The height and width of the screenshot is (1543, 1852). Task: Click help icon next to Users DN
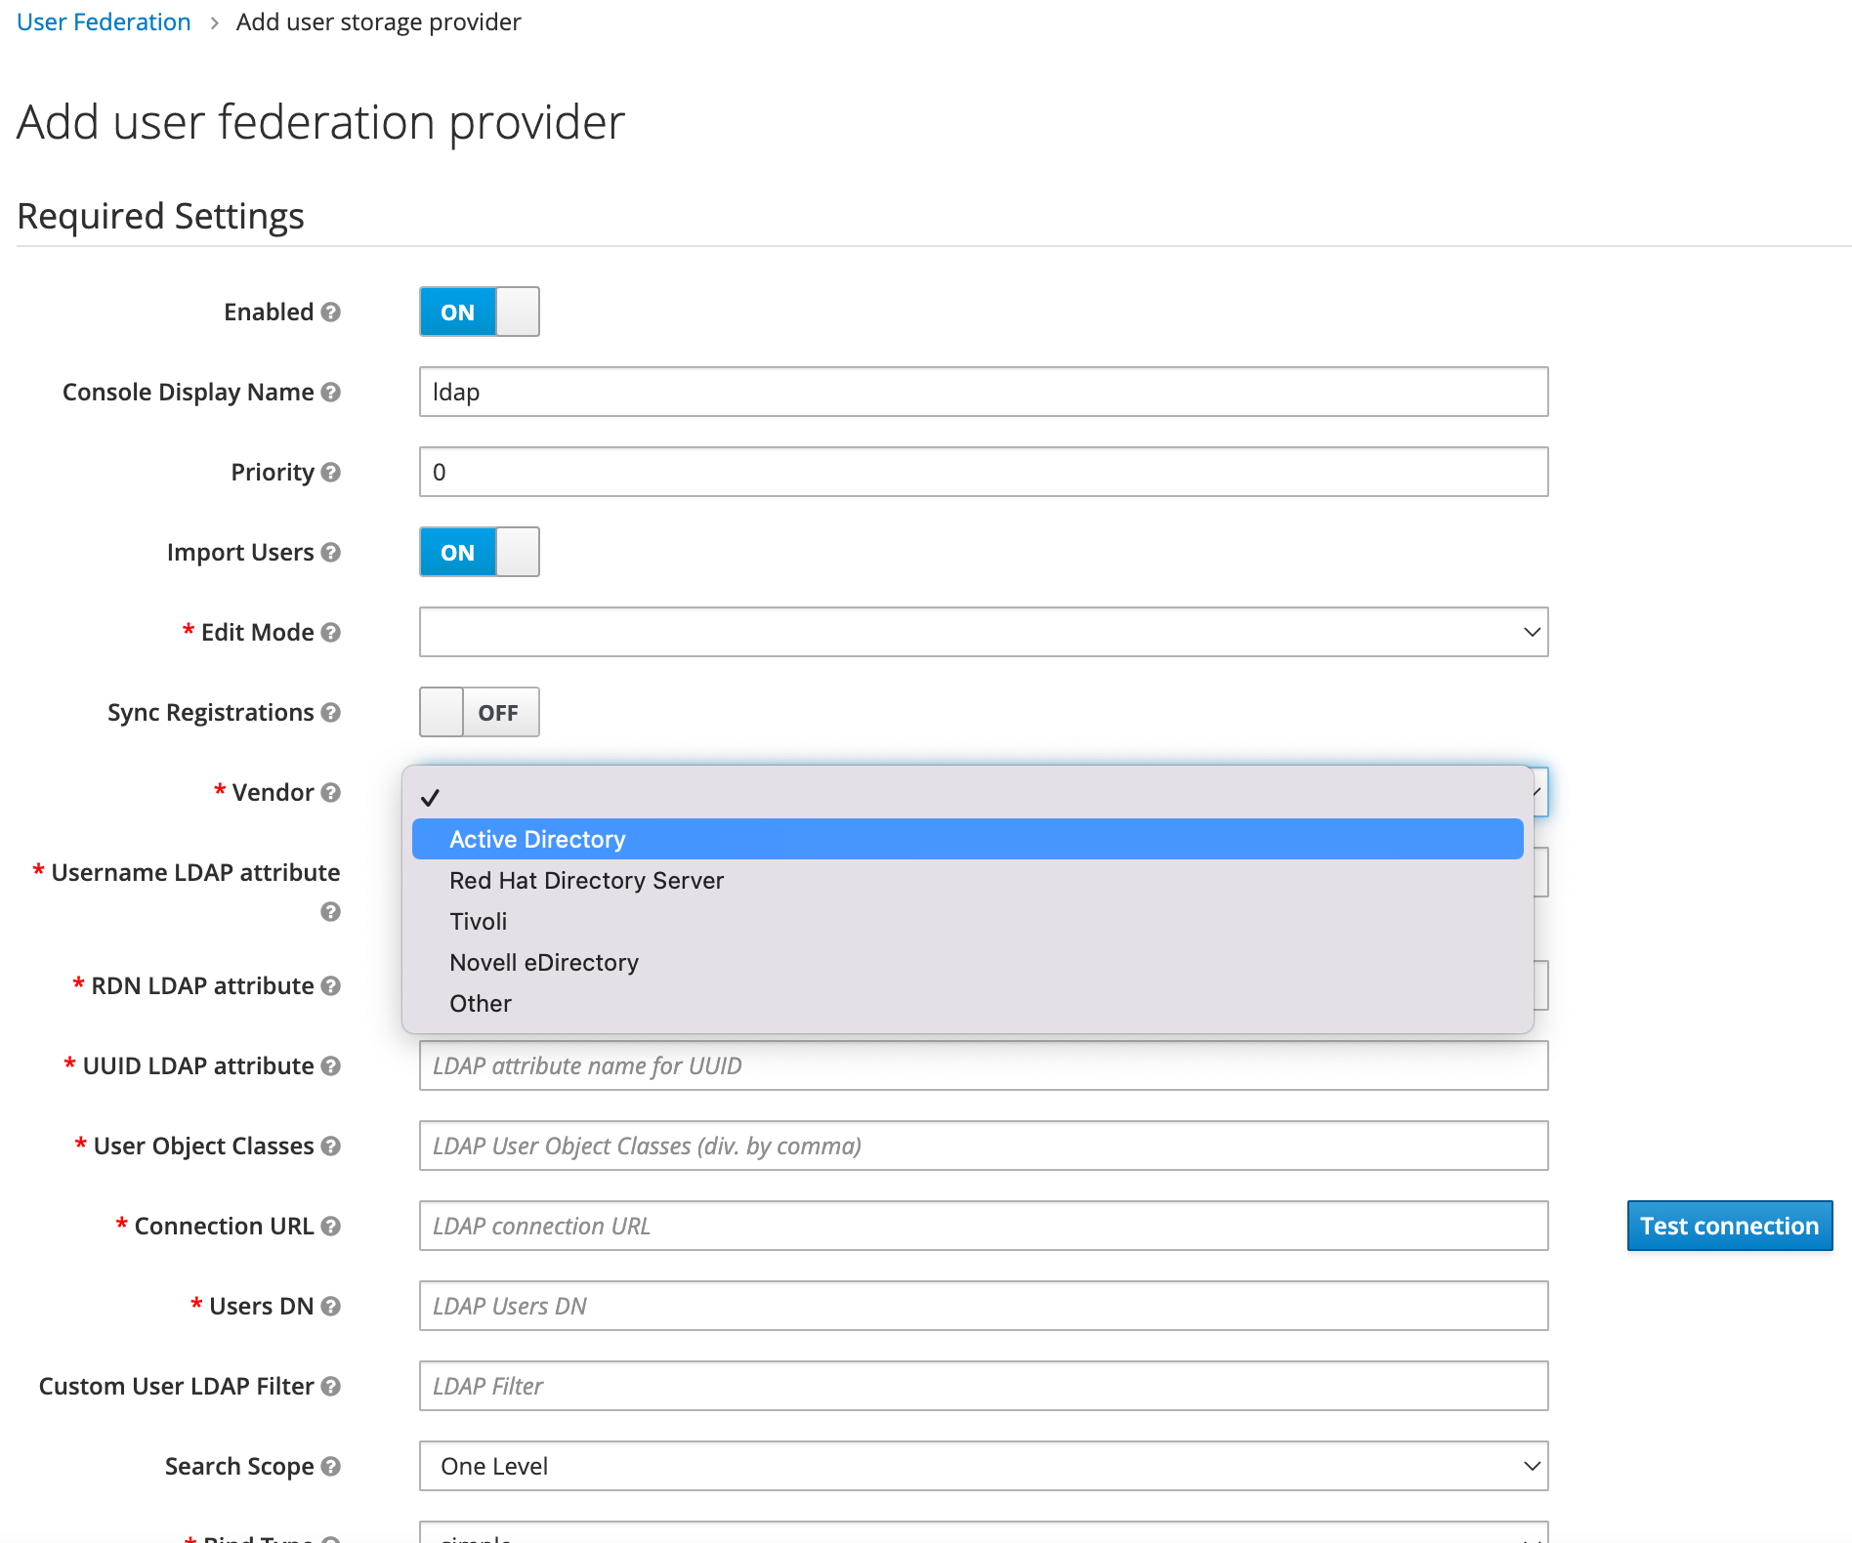(331, 1306)
